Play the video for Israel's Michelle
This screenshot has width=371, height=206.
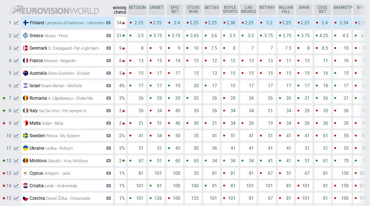tap(108, 86)
